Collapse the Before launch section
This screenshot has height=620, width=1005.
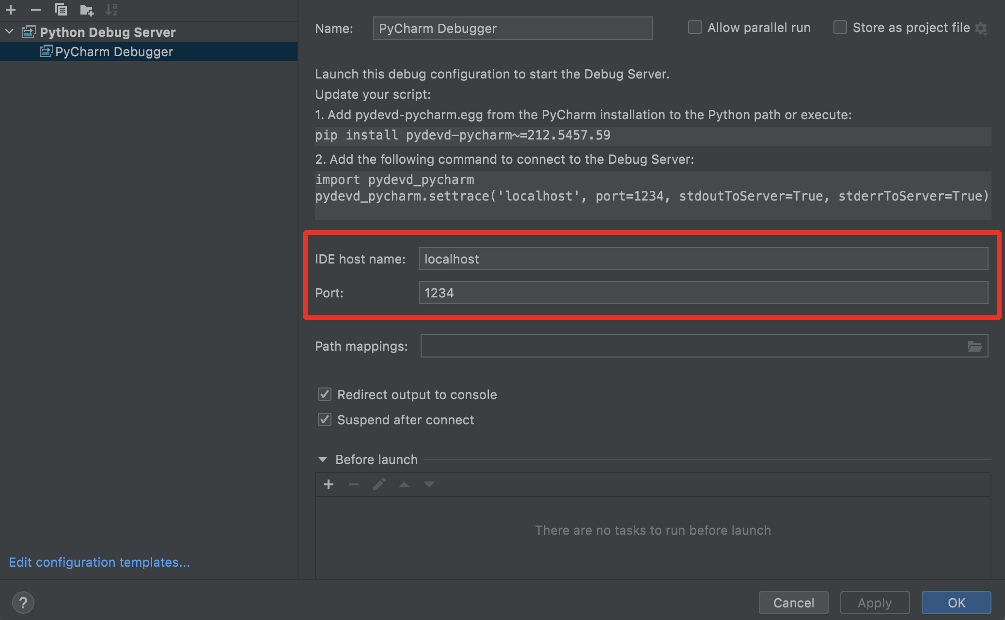pos(323,459)
